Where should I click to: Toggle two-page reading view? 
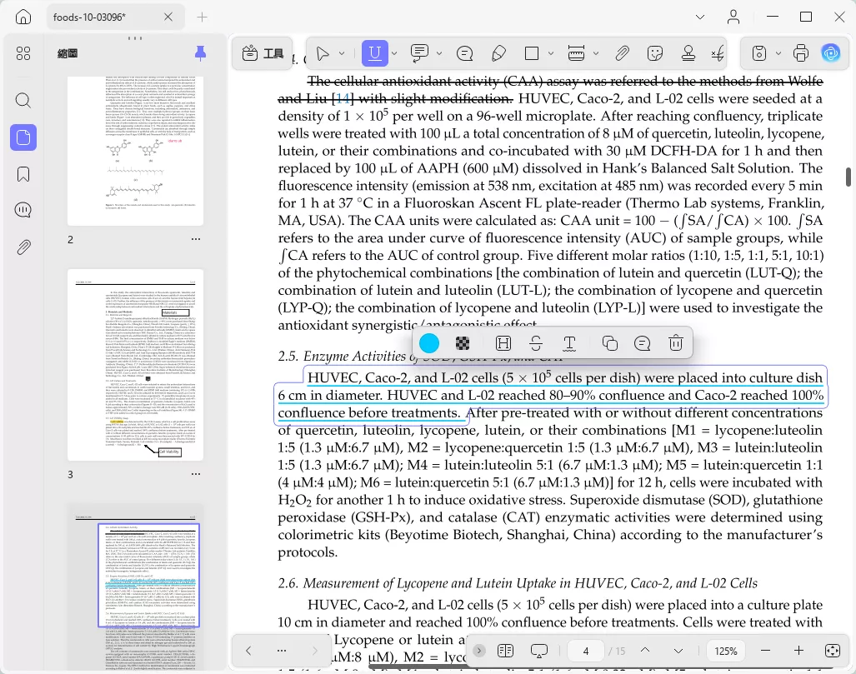pyautogui.click(x=506, y=651)
